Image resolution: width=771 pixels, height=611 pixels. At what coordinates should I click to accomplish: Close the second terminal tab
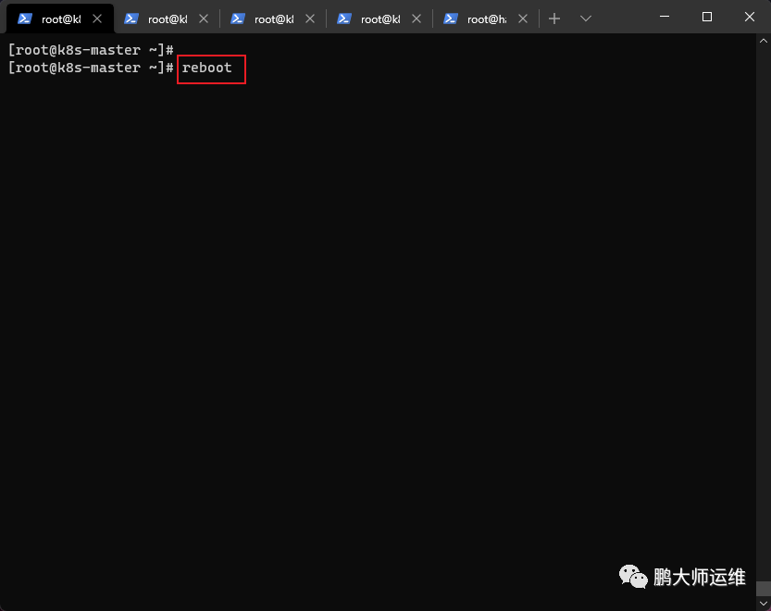204,19
